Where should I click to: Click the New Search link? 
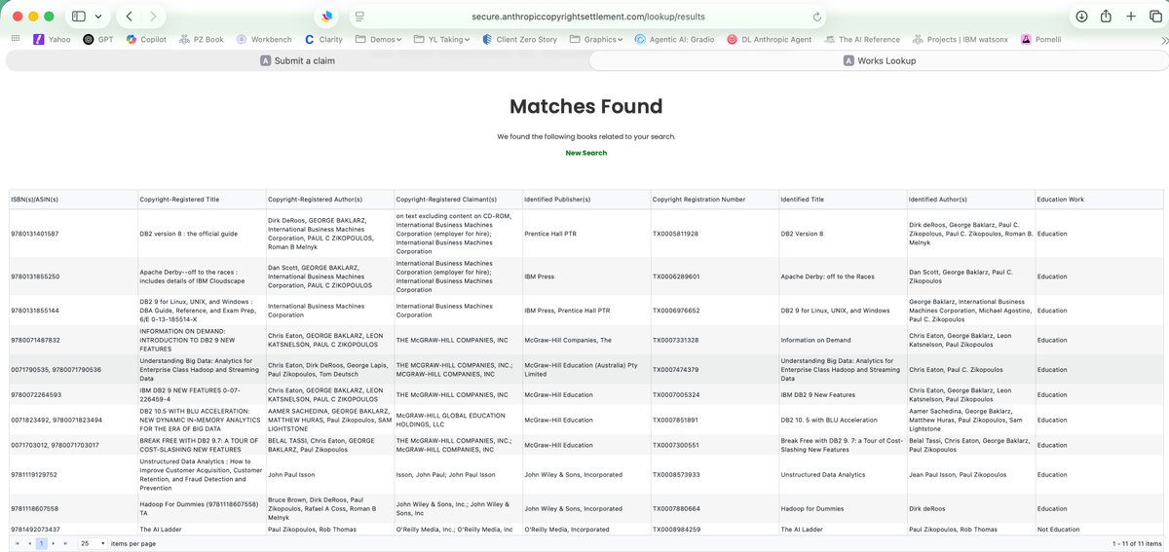tap(586, 153)
